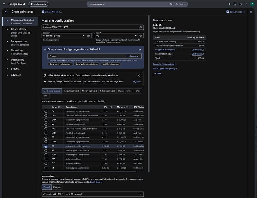Dismiss the C4N announcement banner
Image resolution: width=257 pixels, height=198 pixels.
139,75
